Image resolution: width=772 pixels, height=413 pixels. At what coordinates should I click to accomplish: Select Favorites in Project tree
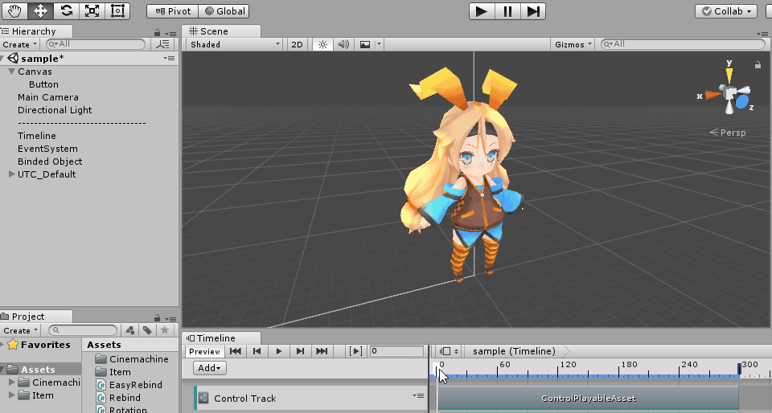[x=45, y=345]
